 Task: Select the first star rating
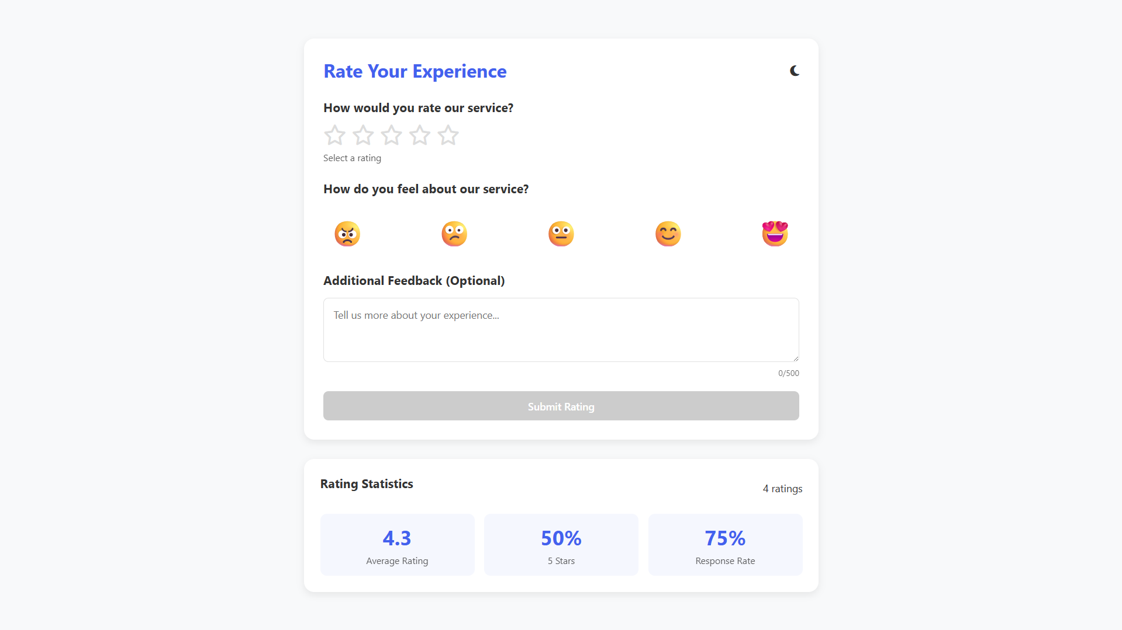[x=335, y=135]
